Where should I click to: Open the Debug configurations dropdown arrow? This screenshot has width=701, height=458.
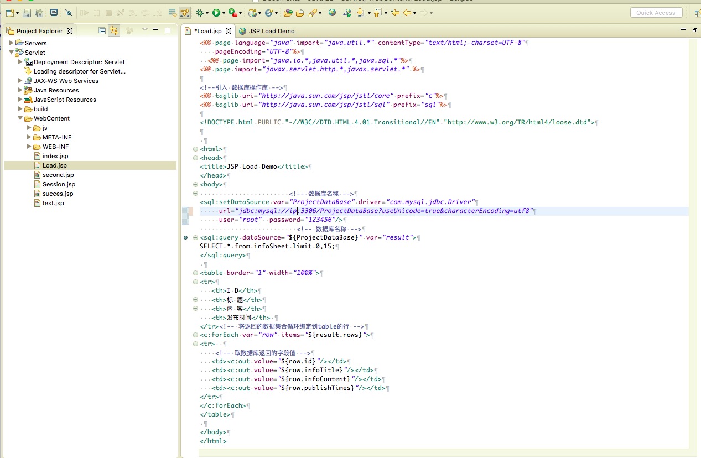coord(207,13)
